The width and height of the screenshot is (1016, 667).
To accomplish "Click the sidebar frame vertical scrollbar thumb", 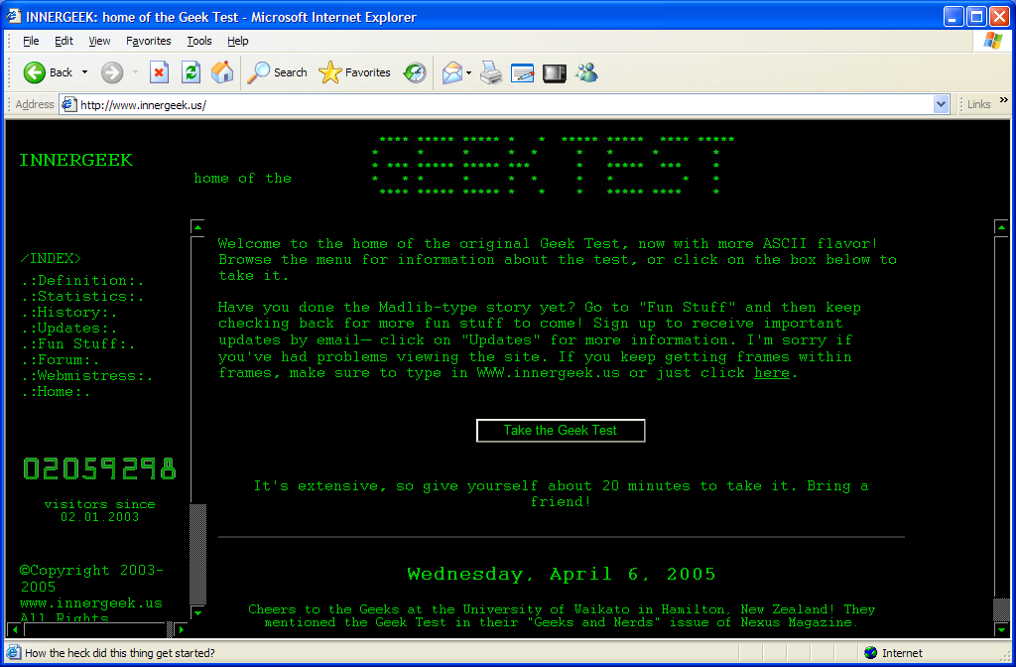I will click(x=197, y=554).
